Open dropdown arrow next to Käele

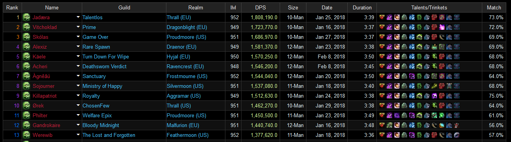[x=78, y=56]
